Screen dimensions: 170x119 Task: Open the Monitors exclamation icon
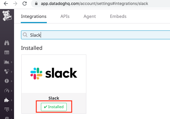pyautogui.click(x=7, y=81)
